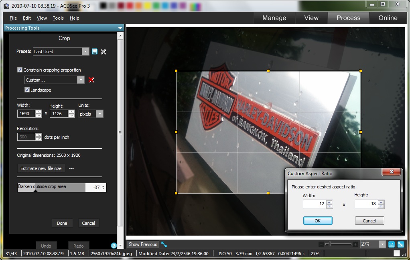The height and width of the screenshot is (260, 410).
Task: Click the dialog Width field showing 12
Action: [315, 204]
